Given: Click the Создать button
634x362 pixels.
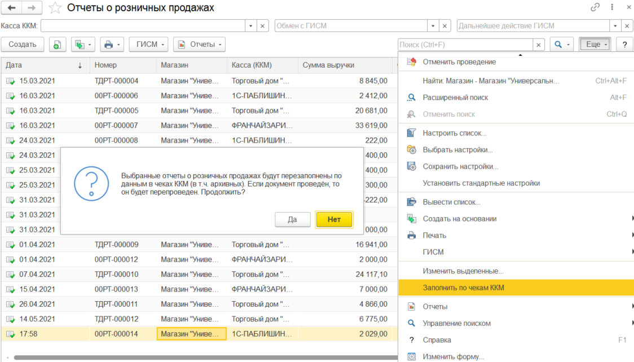Looking at the screenshot, I should point(23,45).
